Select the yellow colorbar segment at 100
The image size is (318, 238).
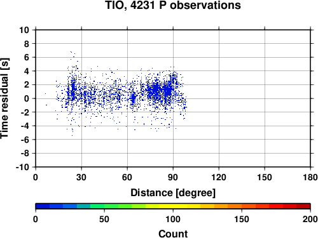pos(173,206)
